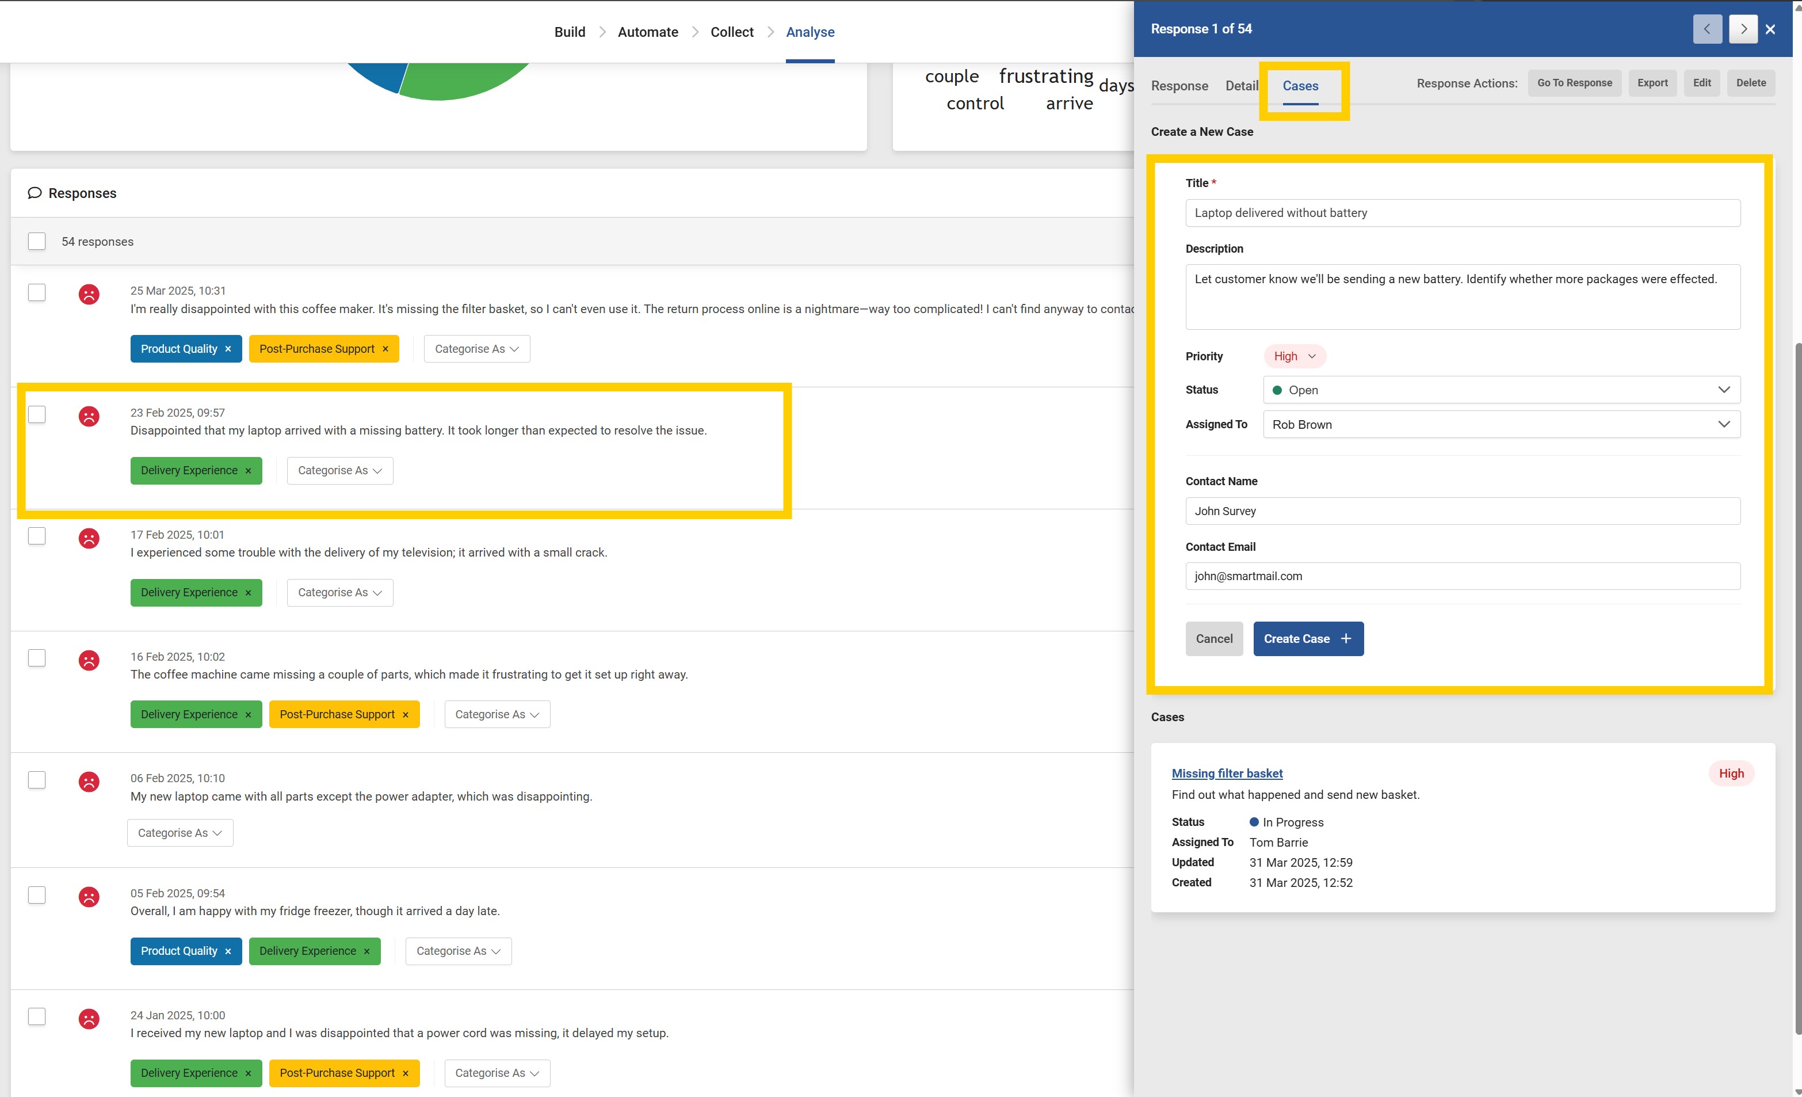
Task: Click sad face icon on 23 Feb response
Action: [x=89, y=416]
